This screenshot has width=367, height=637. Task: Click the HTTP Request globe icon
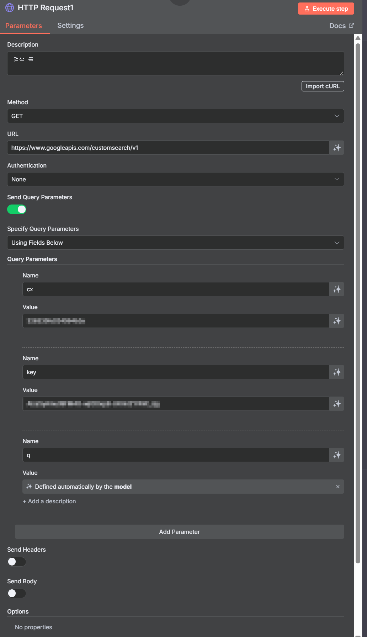(10, 7)
